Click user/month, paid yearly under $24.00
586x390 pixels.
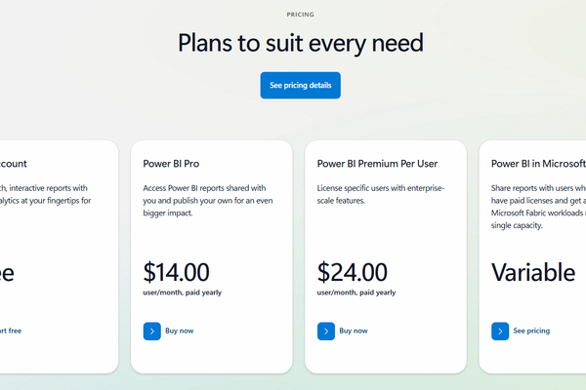pos(356,292)
